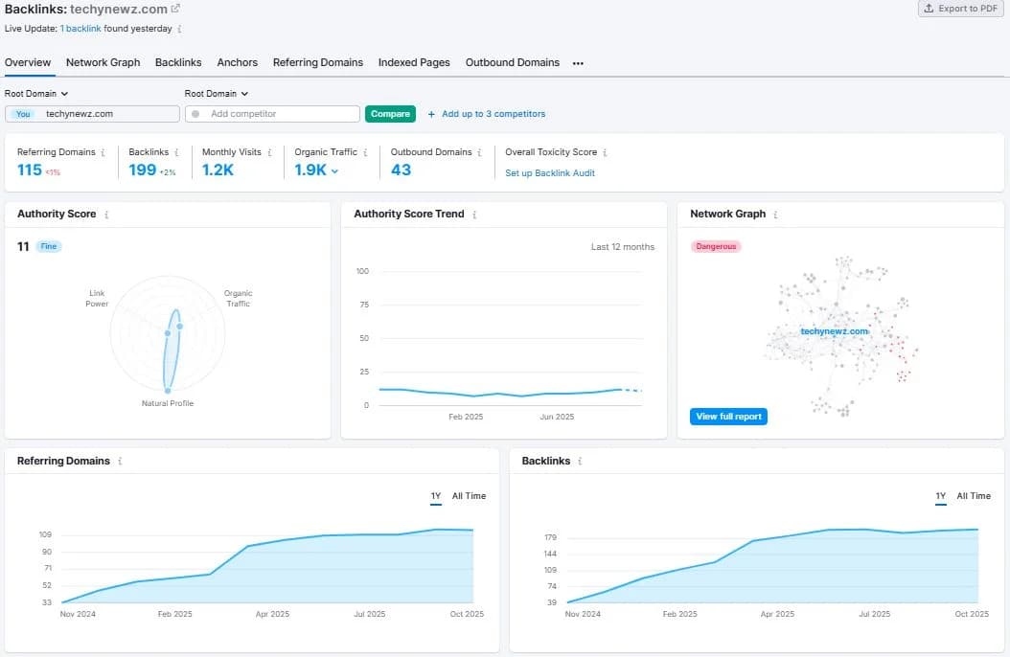Open the Outbound Domains tab
Viewport: 1010px width, 657px height.
(x=513, y=62)
